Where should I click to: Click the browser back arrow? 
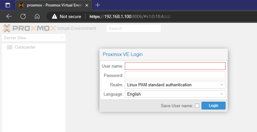pyautogui.click(x=9, y=16)
